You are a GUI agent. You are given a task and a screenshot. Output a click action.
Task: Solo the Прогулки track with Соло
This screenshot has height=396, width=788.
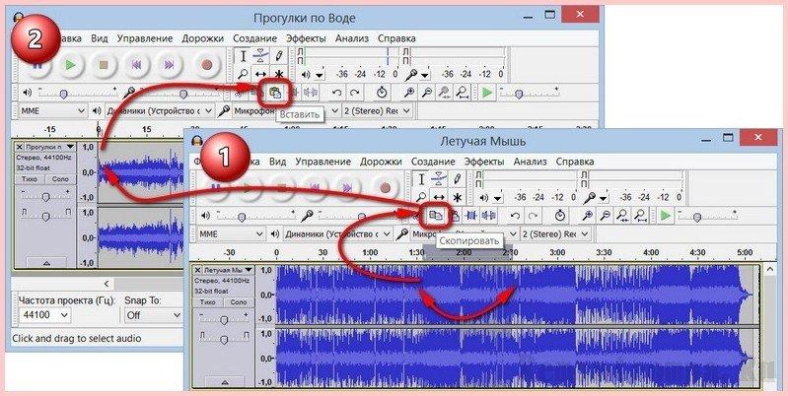click(60, 179)
